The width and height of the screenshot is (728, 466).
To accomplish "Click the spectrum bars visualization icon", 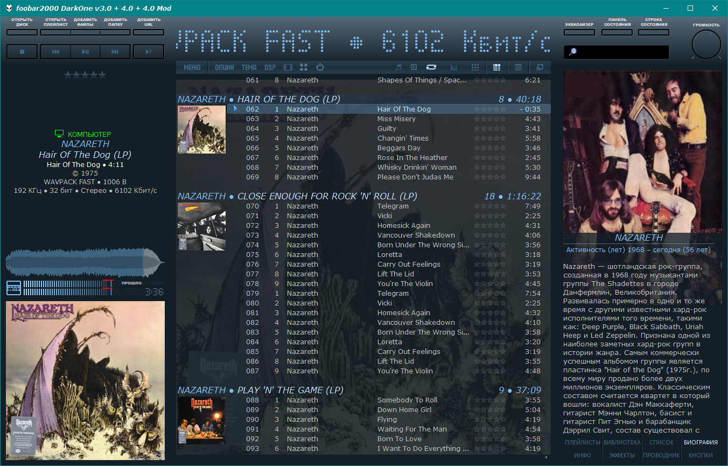I will (453, 67).
